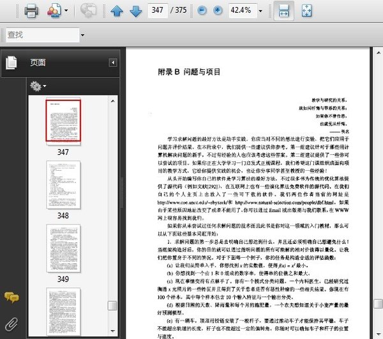Open the pages panel gear options menu

pos(38,86)
